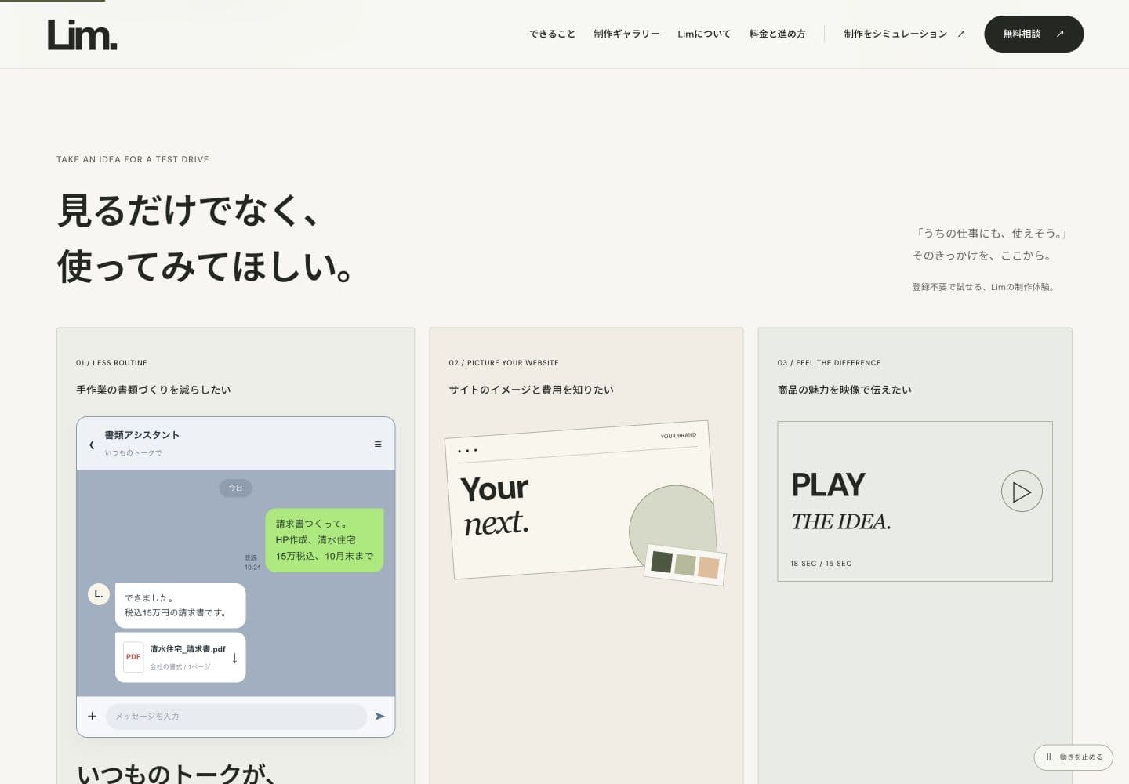Click the 「うちの仕事にも、使えそう。」 quote
The width and height of the screenshot is (1129, 784).
pyautogui.click(x=992, y=233)
